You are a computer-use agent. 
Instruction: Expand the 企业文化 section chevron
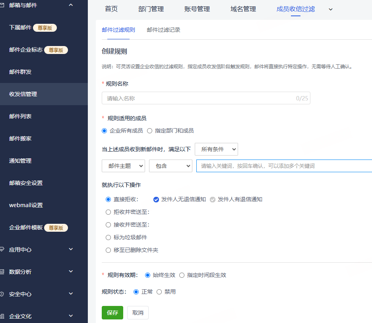[x=71, y=316]
